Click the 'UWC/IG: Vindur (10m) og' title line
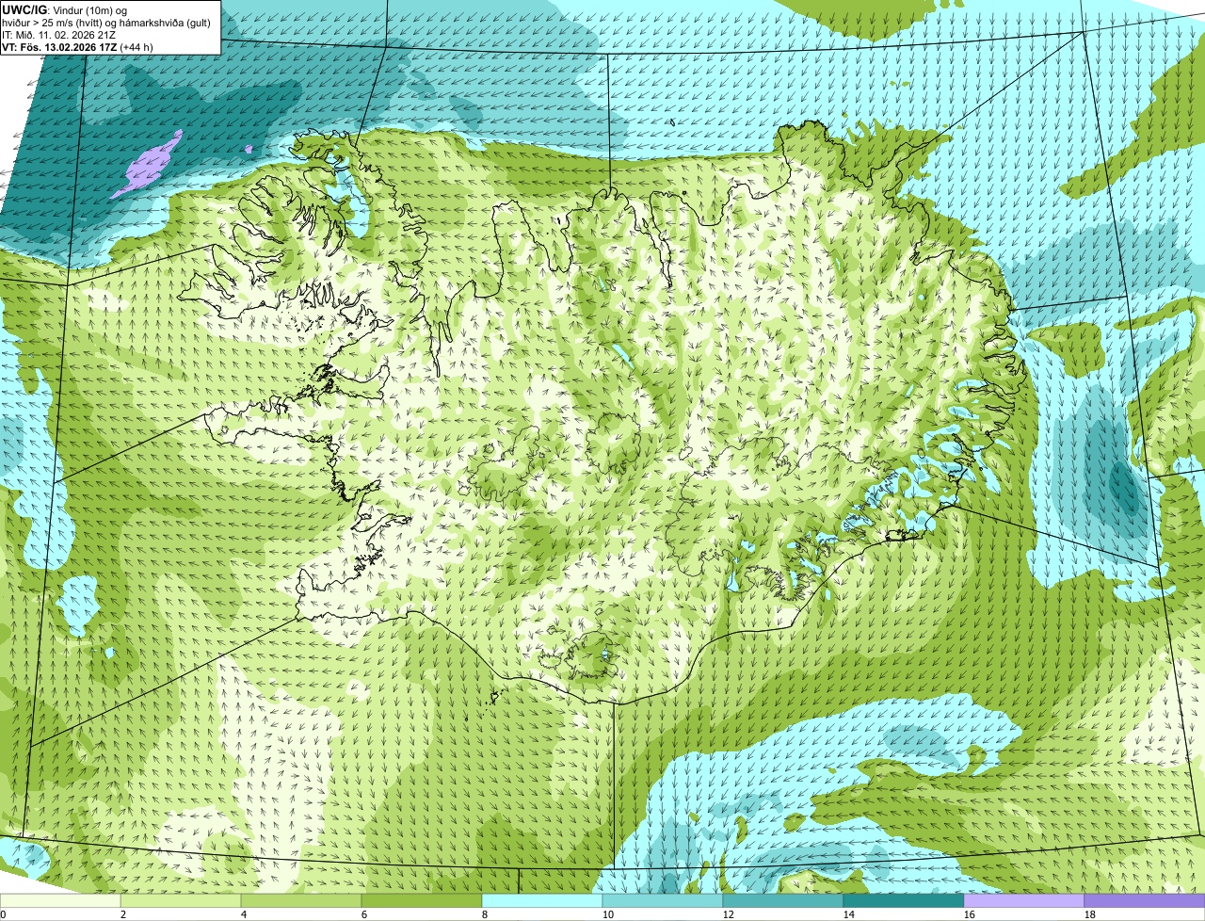Viewport: 1205px width, 921px height. click(x=65, y=9)
